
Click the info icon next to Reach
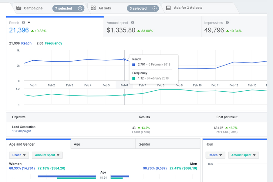pos(23,23)
